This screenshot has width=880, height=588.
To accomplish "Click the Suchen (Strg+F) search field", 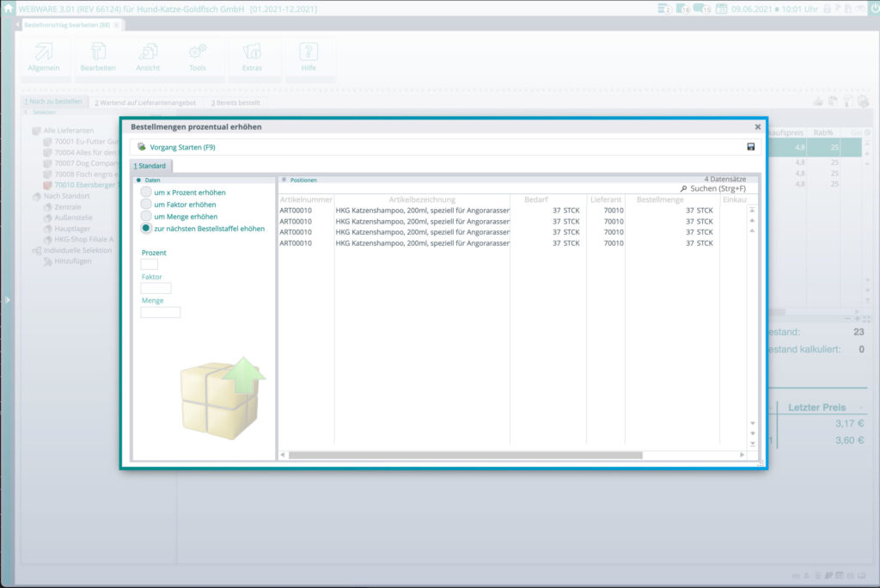I will [x=718, y=189].
